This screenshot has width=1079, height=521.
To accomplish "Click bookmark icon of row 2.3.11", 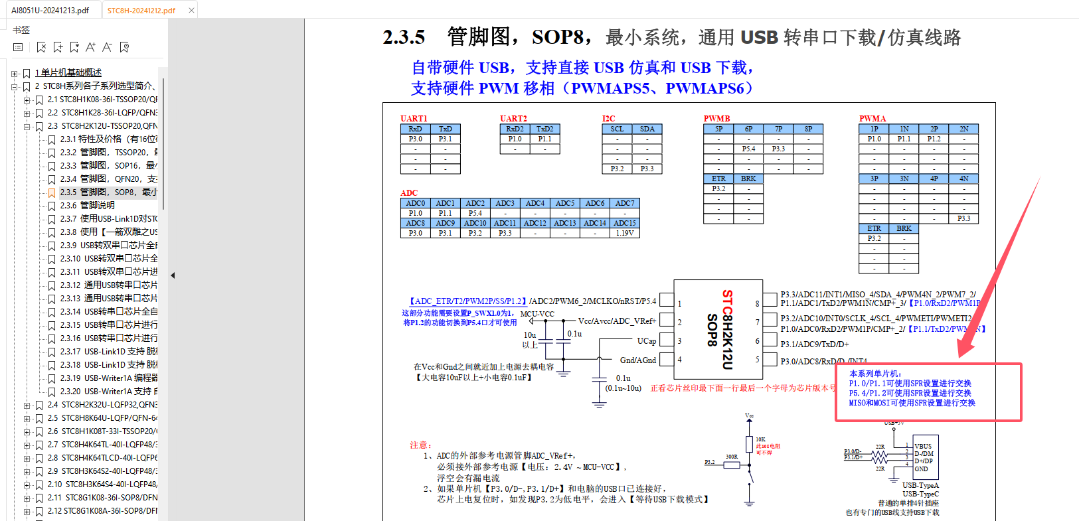I will pyautogui.click(x=52, y=272).
